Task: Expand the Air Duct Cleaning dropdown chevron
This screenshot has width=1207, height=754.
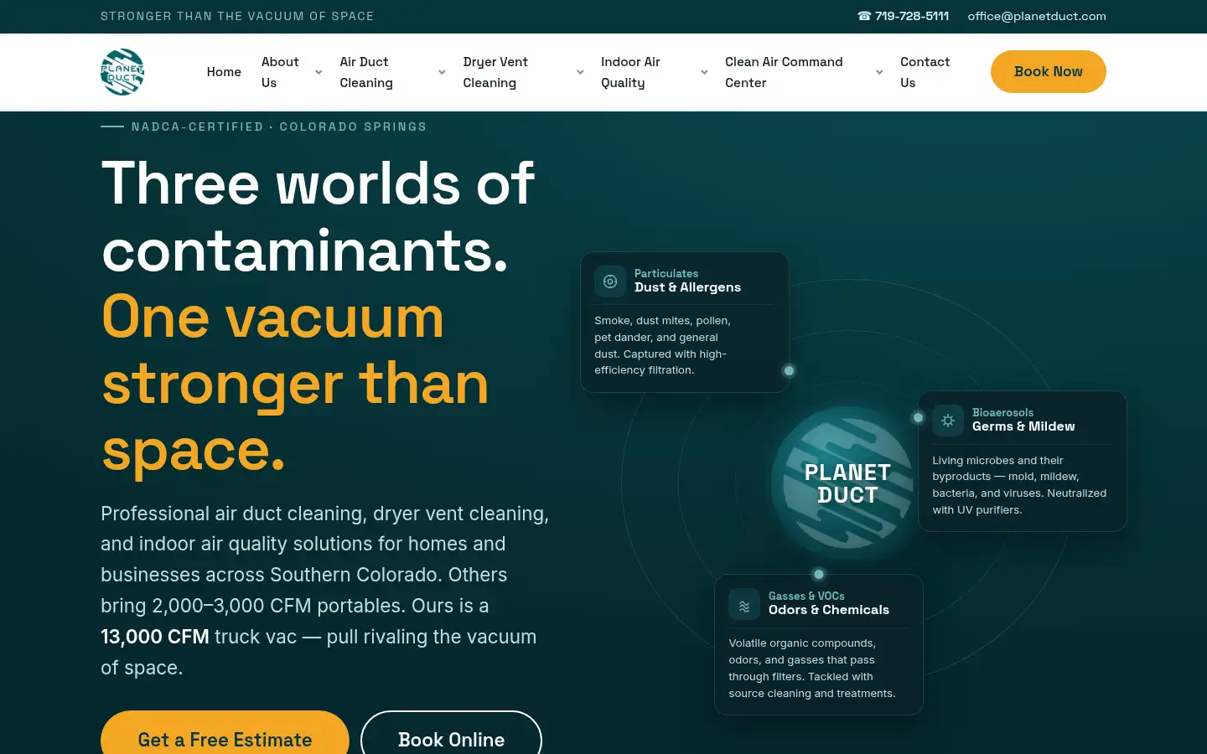Action: (442, 72)
